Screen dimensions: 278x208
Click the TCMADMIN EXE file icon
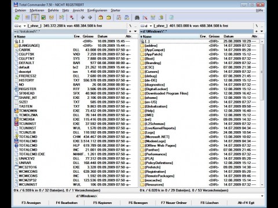tap(16, 111)
